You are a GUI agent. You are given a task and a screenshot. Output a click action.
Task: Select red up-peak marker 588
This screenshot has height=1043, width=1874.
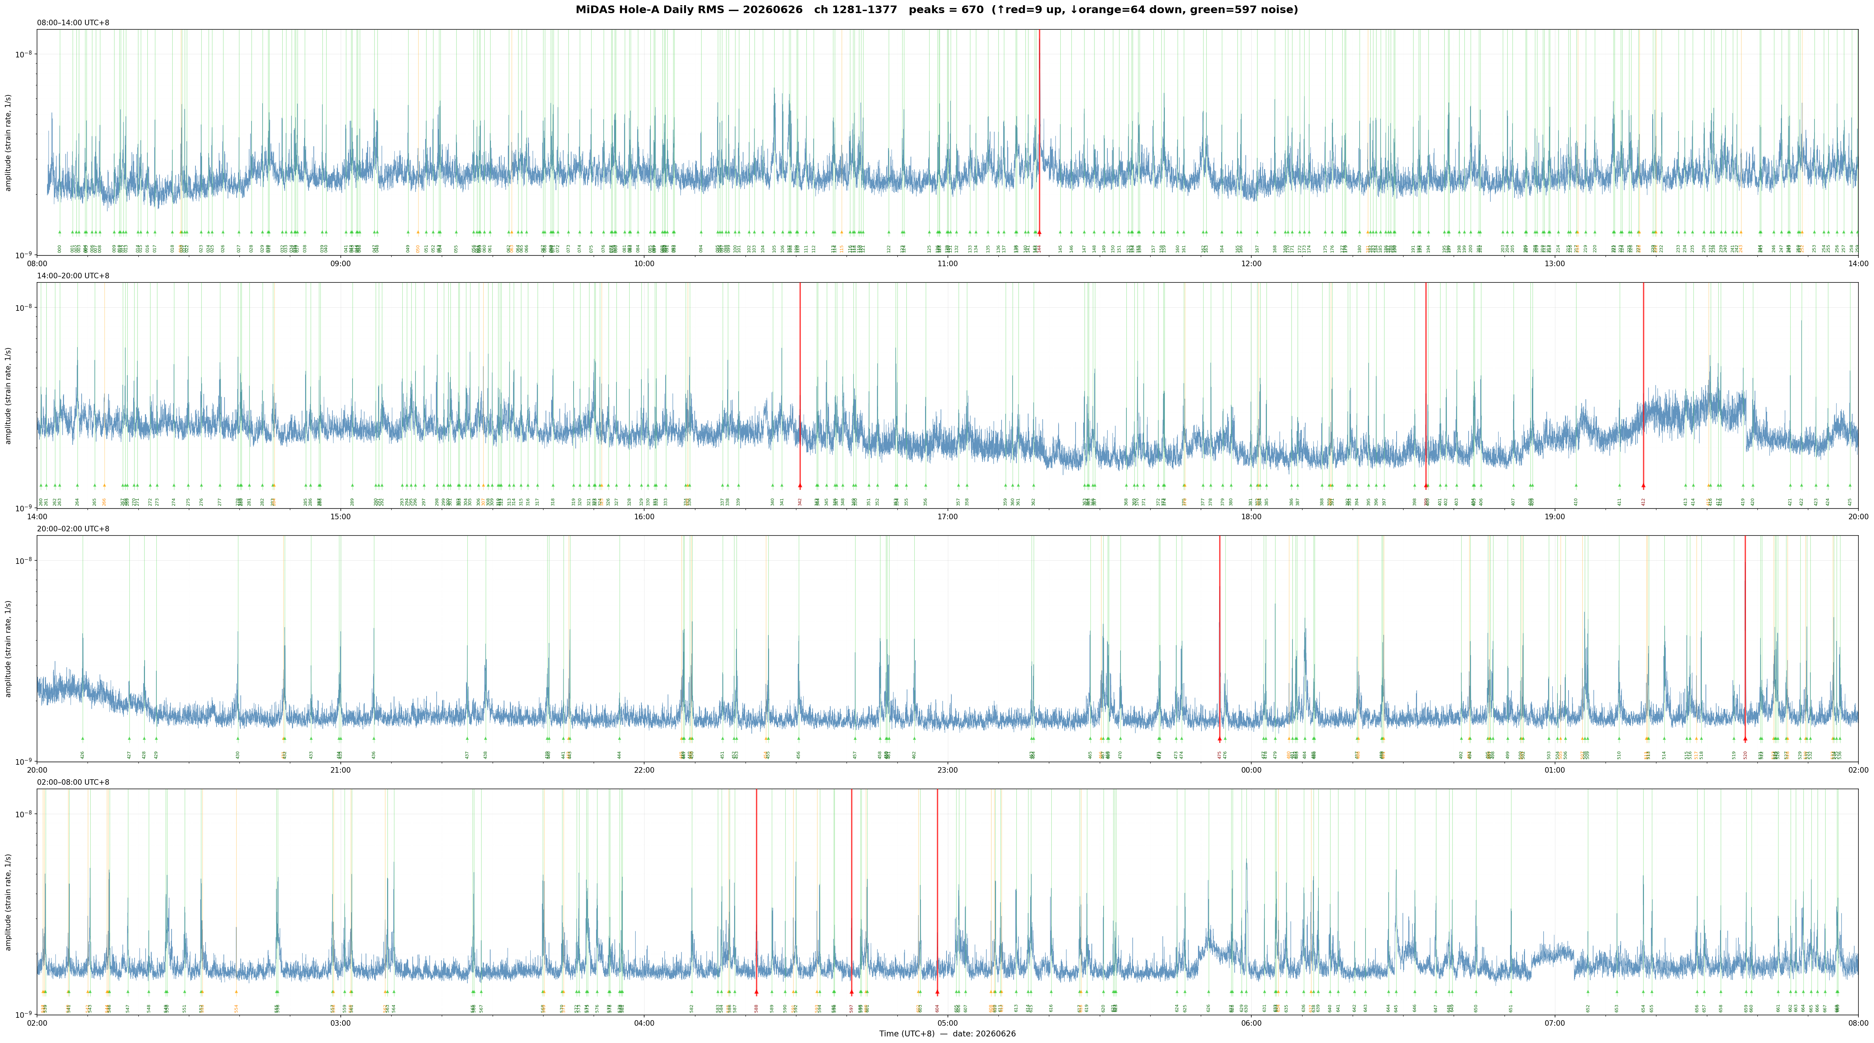point(757,992)
